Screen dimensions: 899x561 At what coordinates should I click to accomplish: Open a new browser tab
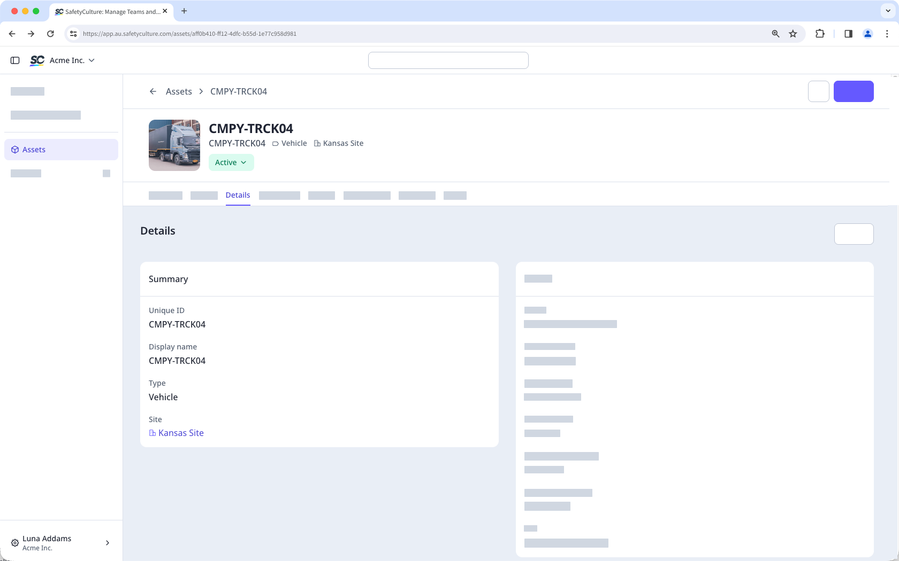[184, 11]
